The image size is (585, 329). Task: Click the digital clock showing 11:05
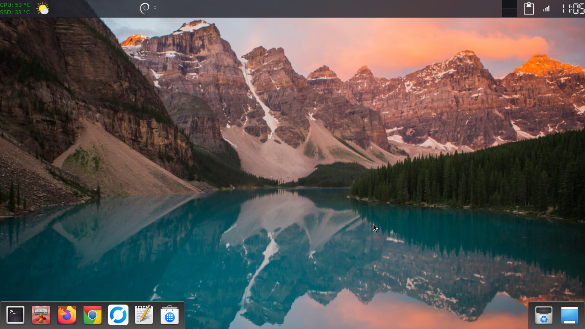573,9
